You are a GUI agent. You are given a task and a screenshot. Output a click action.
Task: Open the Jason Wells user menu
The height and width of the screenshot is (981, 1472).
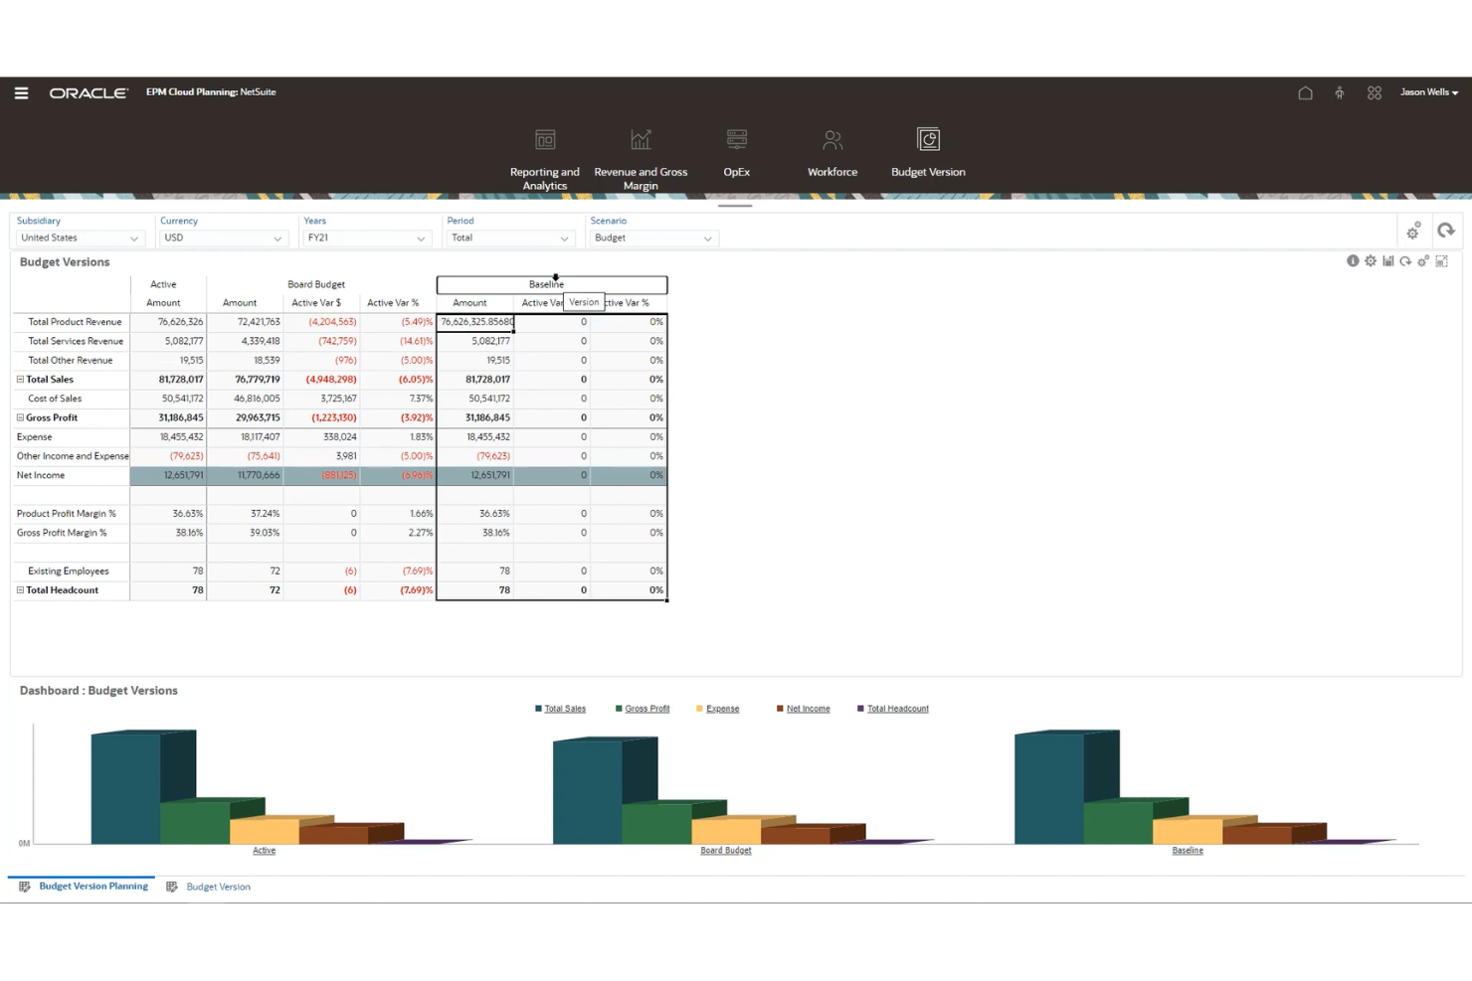click(1428, 91)
